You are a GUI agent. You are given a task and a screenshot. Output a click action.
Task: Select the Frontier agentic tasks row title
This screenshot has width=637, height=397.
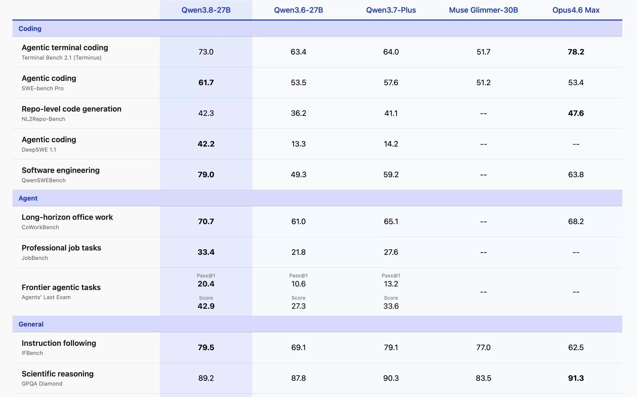(61, 287)
